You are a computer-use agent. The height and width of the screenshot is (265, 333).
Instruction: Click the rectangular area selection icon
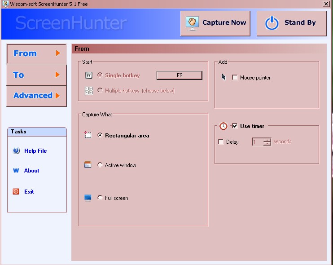pyautogui.click(x=88, y=135)
